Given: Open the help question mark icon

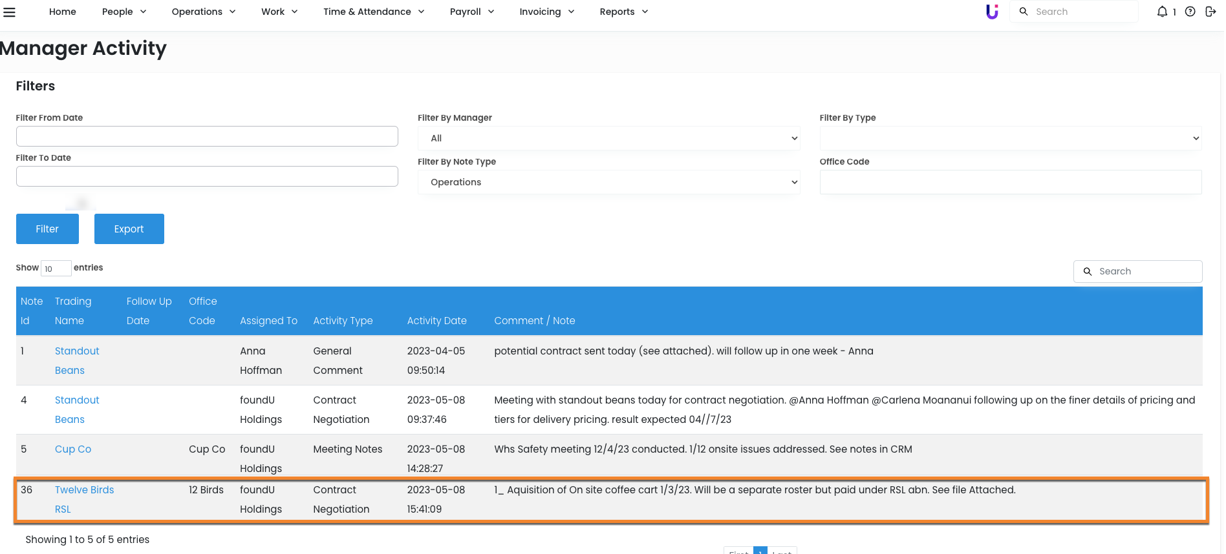Looking at the screenshot, I should pyautogui.click(x=1190, y=12).
